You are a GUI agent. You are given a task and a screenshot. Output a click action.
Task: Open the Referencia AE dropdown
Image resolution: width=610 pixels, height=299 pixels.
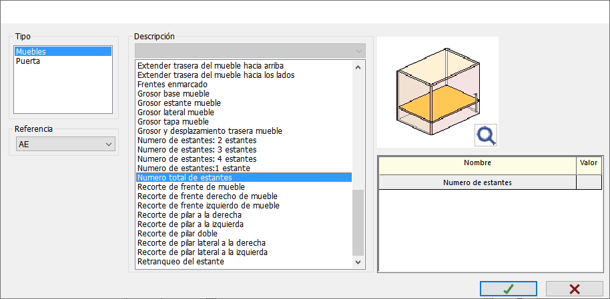[65, 145]
